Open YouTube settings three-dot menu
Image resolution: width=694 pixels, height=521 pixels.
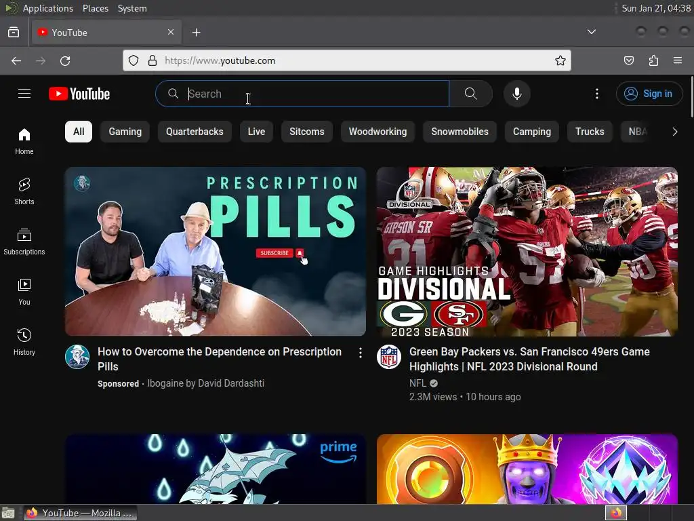point(597,94)
